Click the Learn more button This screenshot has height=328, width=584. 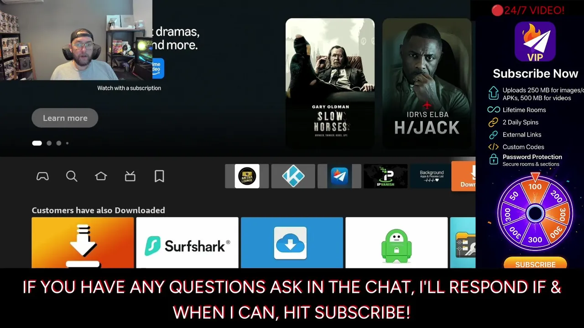[65, 118]
